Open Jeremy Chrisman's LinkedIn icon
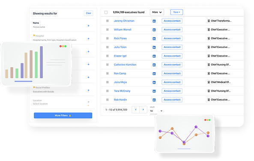The width and height of the screenshot is (254, 161). point(154,21)
